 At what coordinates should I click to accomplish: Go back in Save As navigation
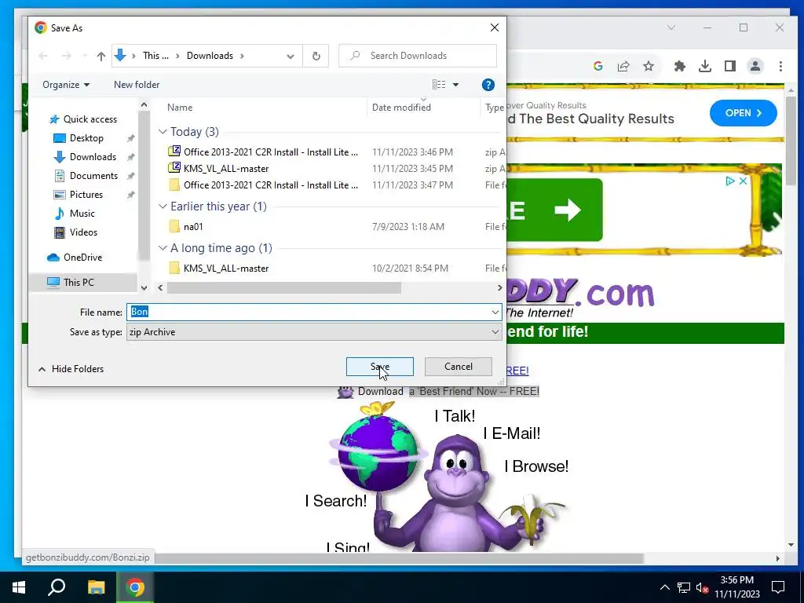click(43, 56)
